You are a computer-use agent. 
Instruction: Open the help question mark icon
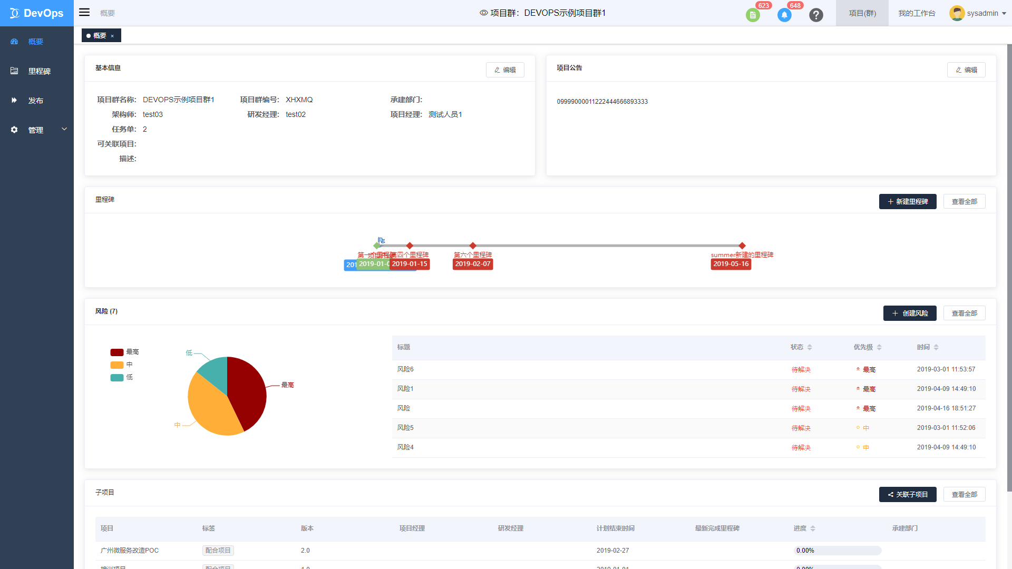click(816, 15)
